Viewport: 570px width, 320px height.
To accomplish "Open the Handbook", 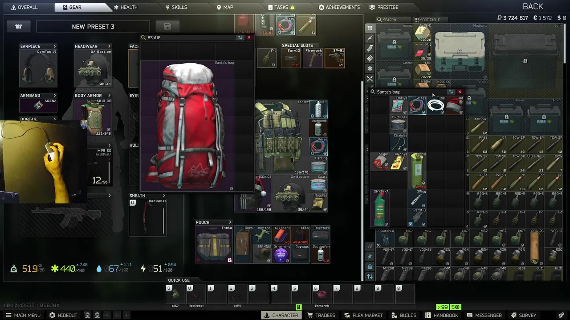I will pyautogui.click(x=442, y=315).
